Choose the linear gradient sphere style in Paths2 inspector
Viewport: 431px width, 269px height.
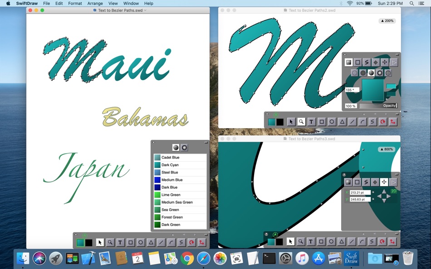pos(372,73)
